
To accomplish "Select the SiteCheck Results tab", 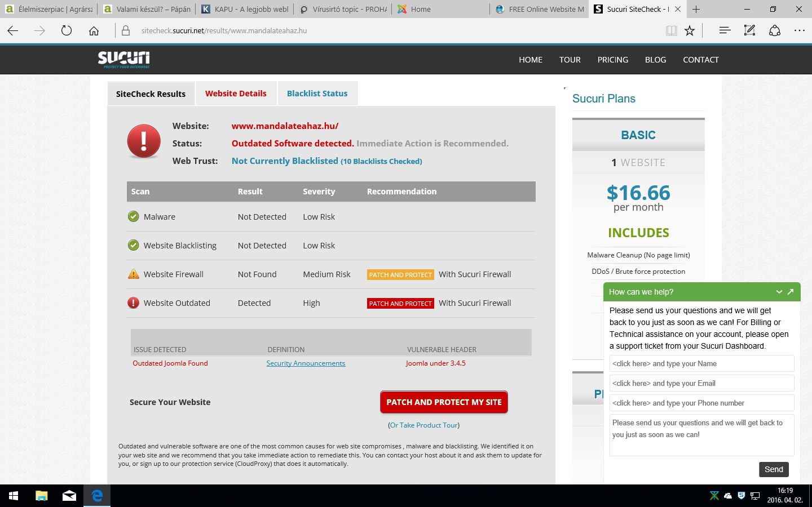I will (151, 94).
